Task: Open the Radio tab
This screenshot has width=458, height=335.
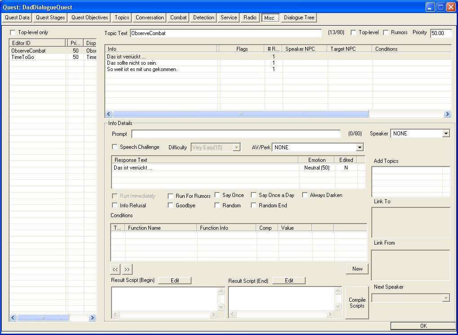Action: [x=250, y=18]
